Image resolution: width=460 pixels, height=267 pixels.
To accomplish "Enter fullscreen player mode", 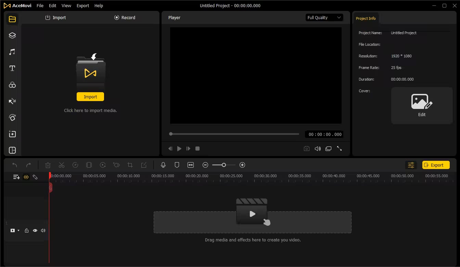I will [339, 149].
